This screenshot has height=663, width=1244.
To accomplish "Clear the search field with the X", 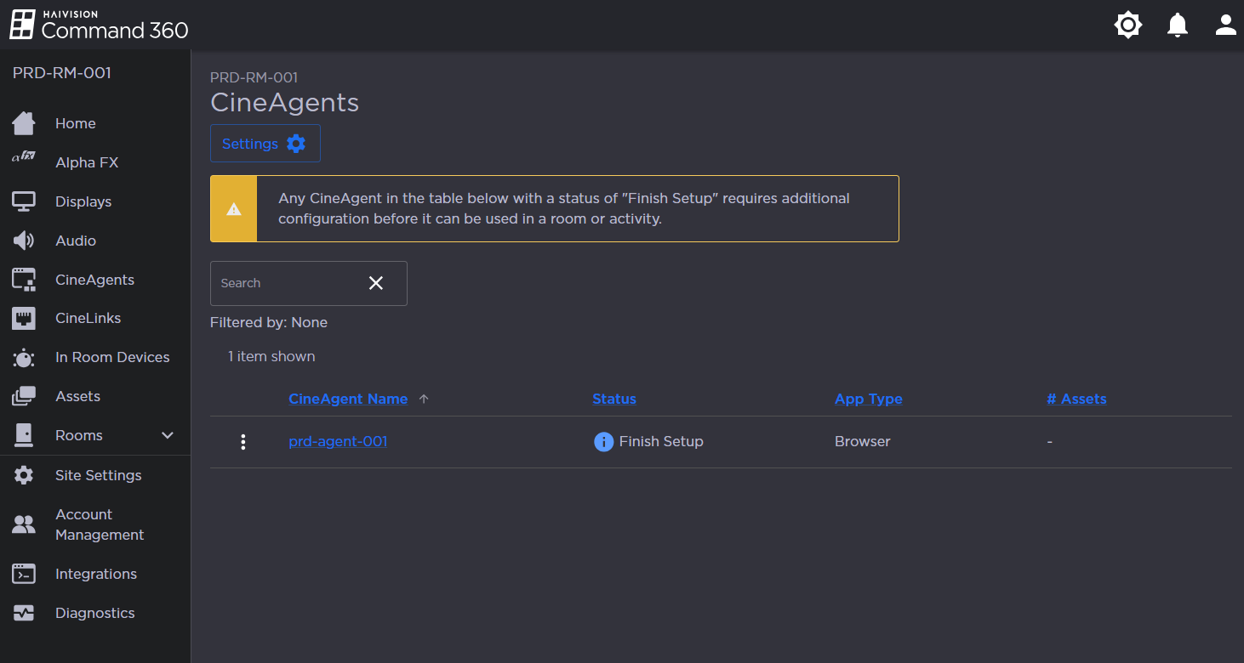I will pos(376,283).
